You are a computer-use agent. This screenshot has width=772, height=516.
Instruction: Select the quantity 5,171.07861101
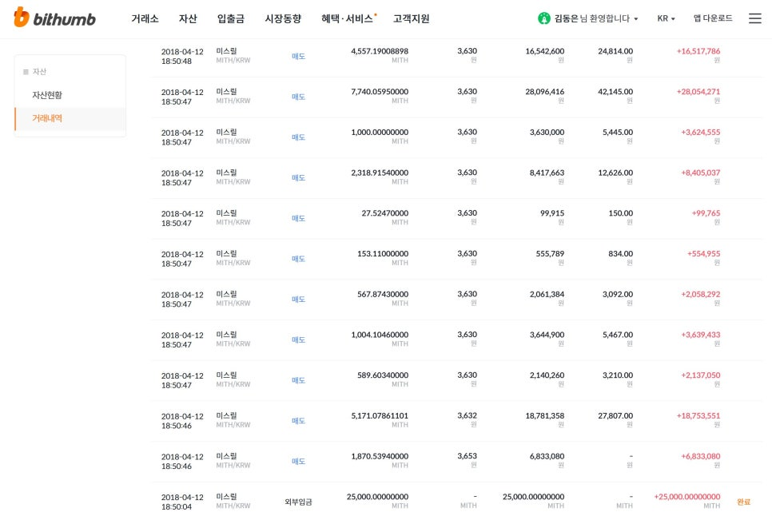380,415
